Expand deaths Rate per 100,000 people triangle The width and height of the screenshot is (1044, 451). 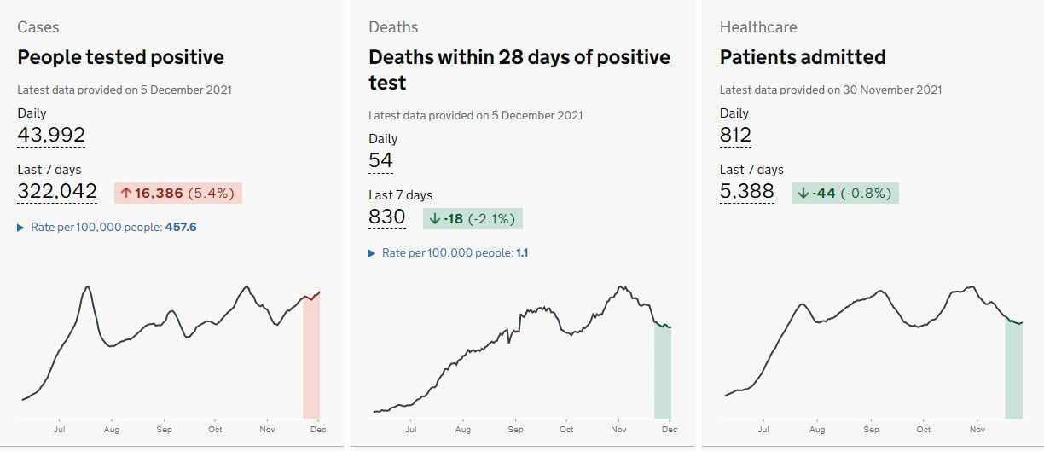click(372, 253)
